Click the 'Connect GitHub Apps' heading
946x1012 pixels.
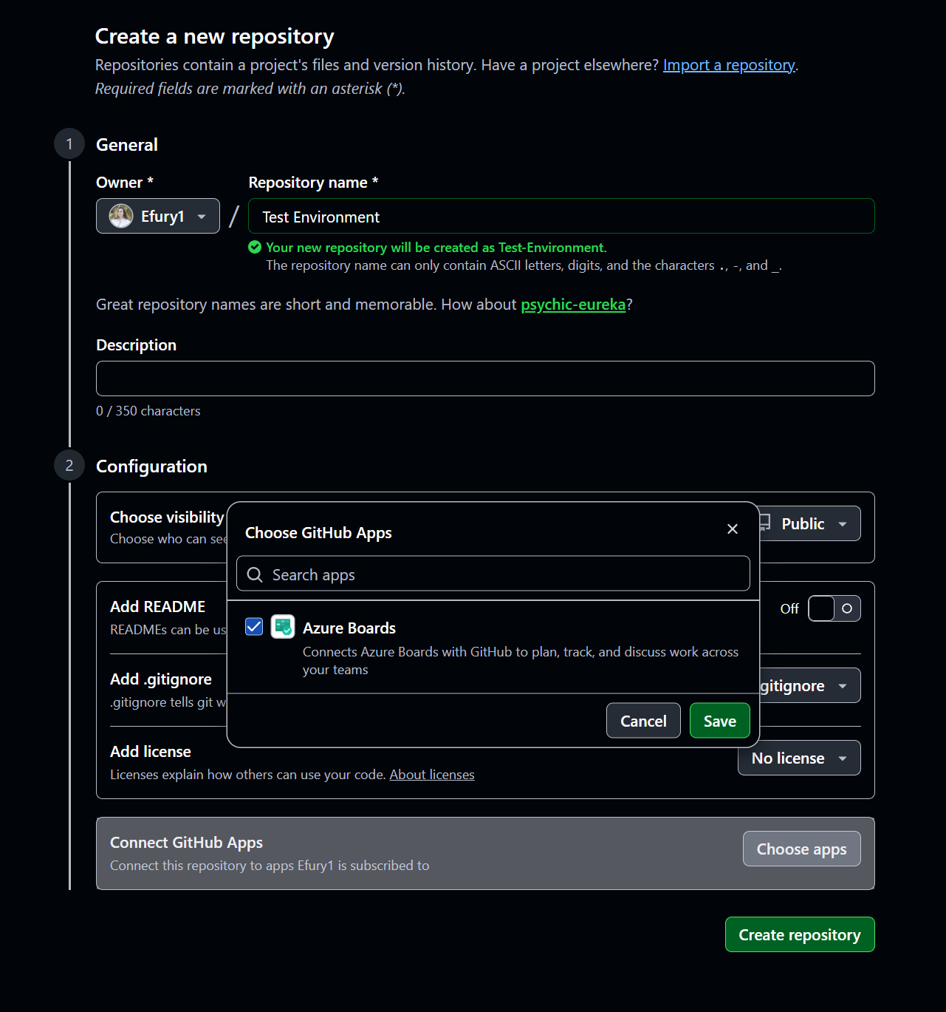tap(186, 842)
